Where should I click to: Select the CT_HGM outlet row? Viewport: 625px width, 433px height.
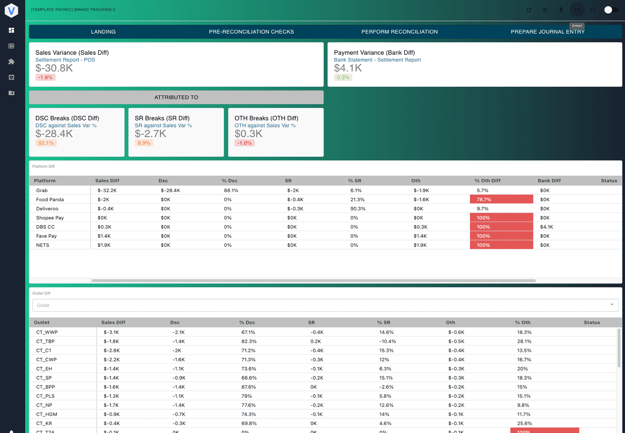[323, 414]
